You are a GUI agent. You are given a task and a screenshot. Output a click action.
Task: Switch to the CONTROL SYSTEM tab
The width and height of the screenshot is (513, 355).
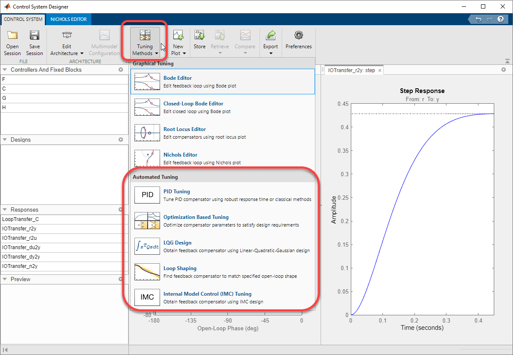[23, 19]
